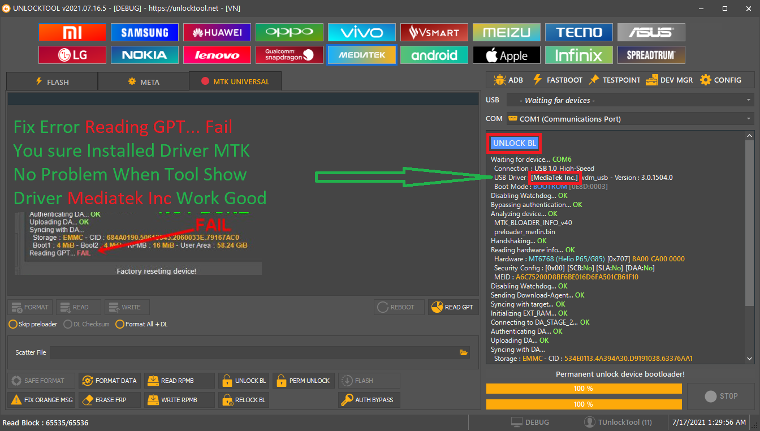Select the Huawei brand tile
The height and width of the screenshot is (431, 760).
tap(217, 32)
